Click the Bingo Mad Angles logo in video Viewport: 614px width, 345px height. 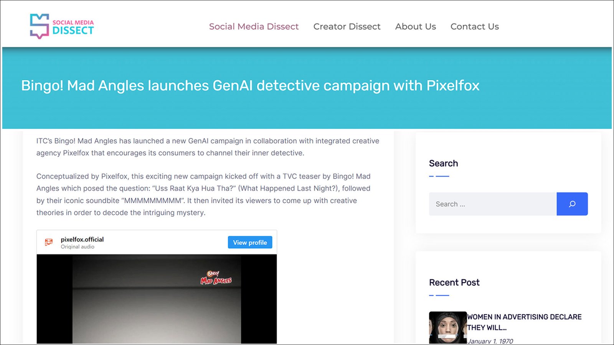216,278
